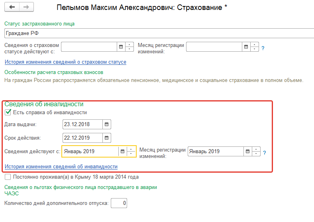The image size is (314, 222).
Task: Decrease disability registration month with spinner
Action: click(x=256, y=154)
